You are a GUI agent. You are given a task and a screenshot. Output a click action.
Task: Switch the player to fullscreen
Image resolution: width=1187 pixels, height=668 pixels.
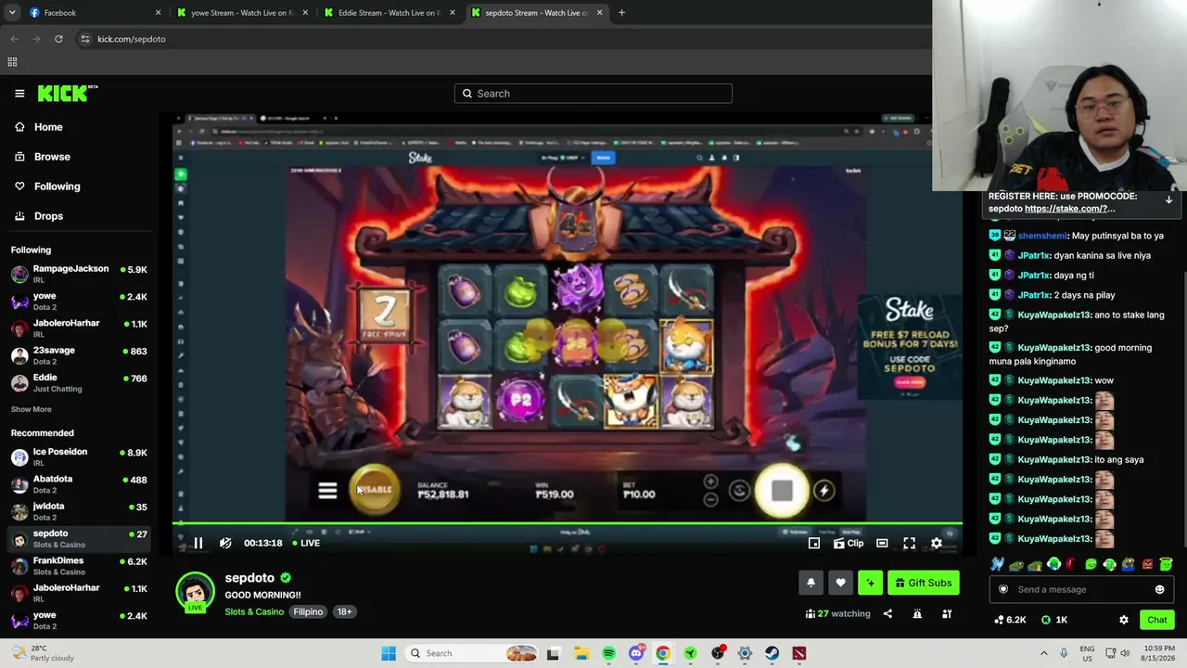pyautogui.click(x=910, y=543)
